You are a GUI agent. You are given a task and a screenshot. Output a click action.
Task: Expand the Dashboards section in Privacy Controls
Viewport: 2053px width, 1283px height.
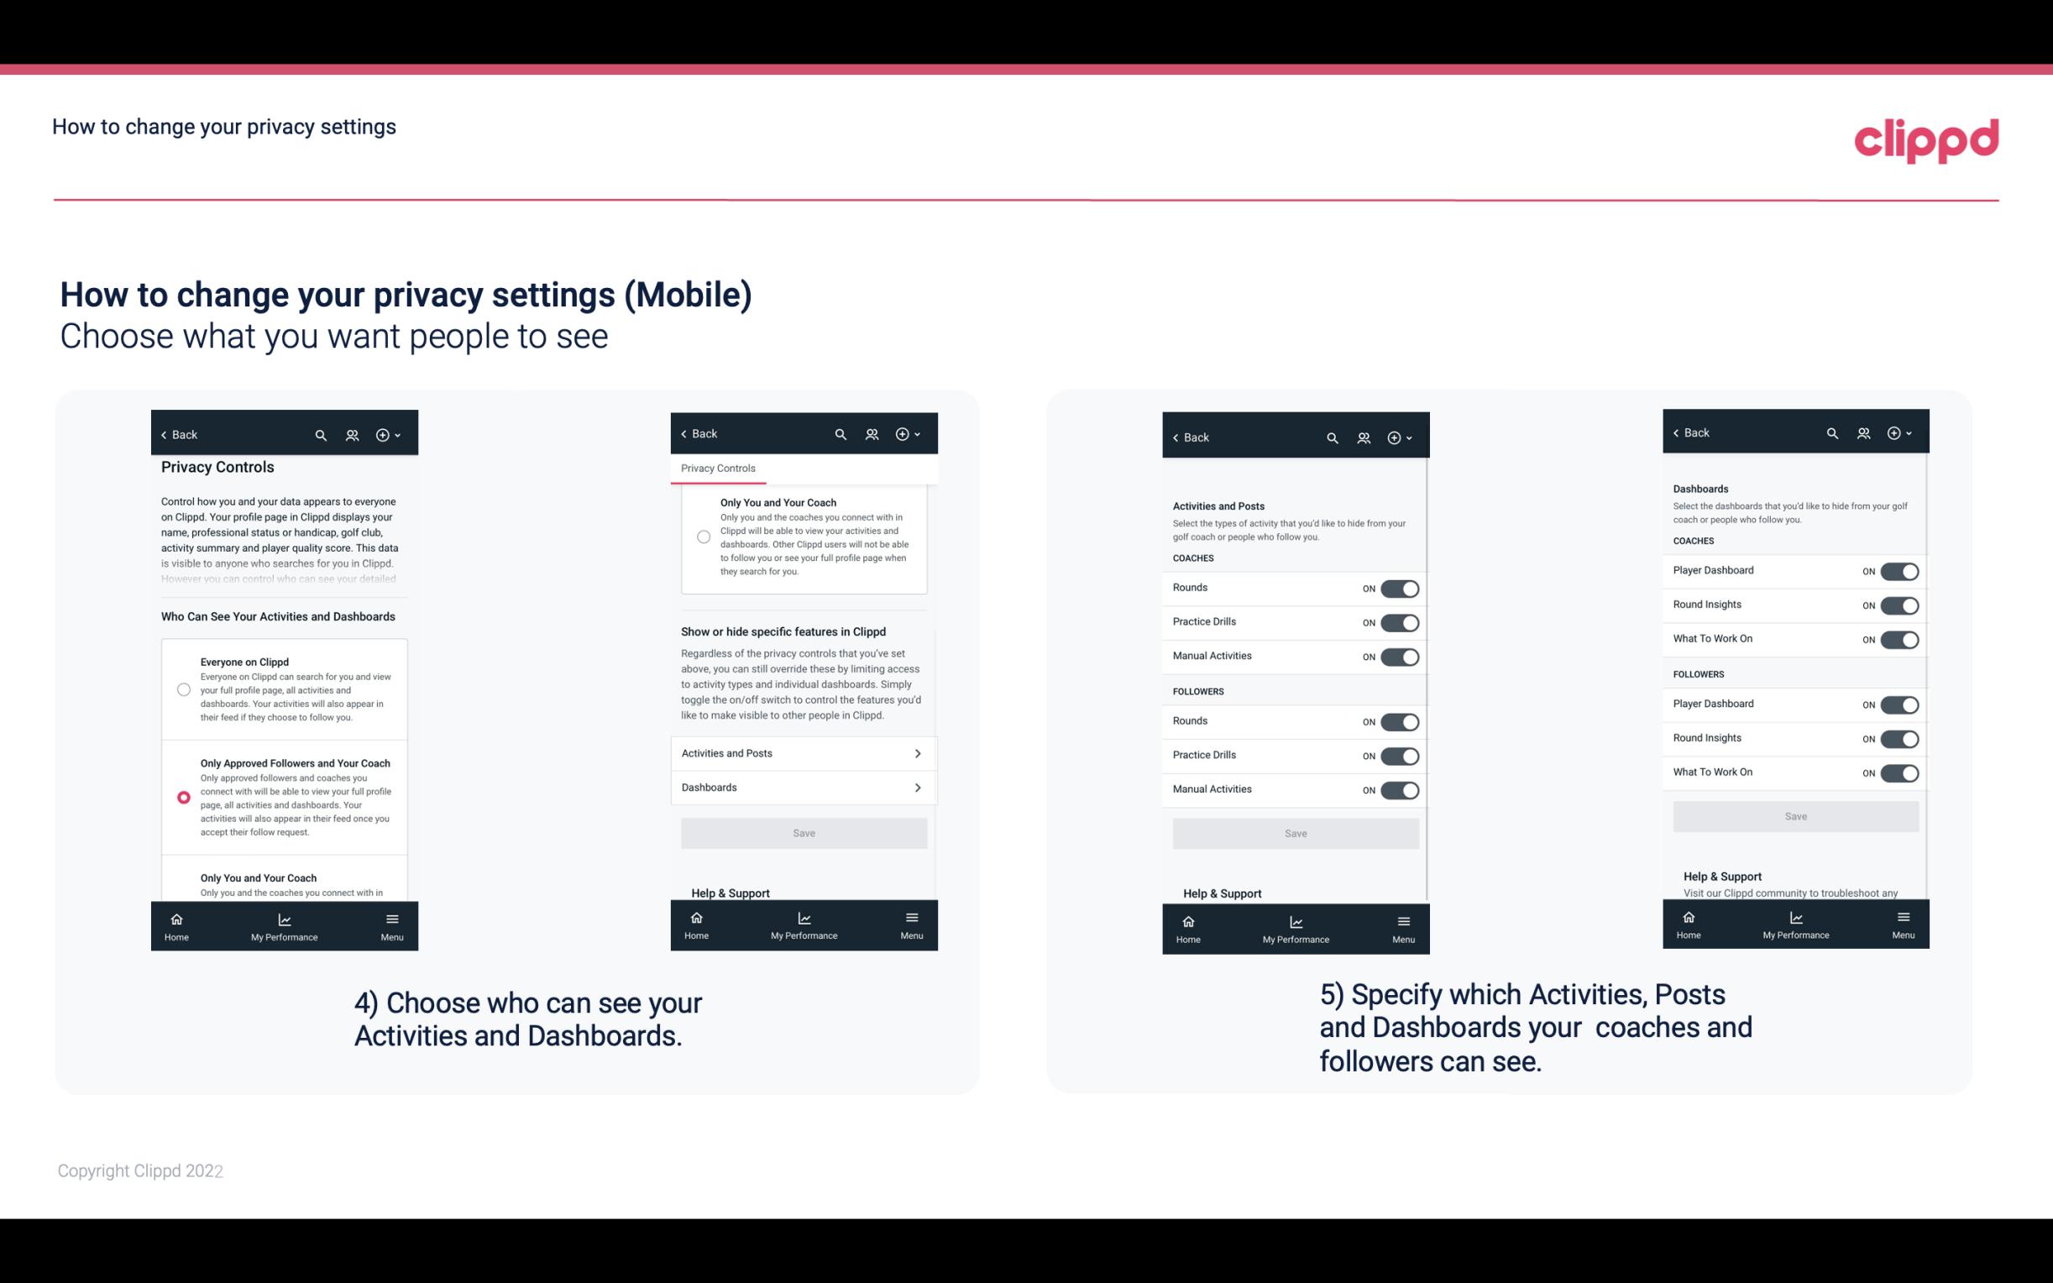click(803, 787)
